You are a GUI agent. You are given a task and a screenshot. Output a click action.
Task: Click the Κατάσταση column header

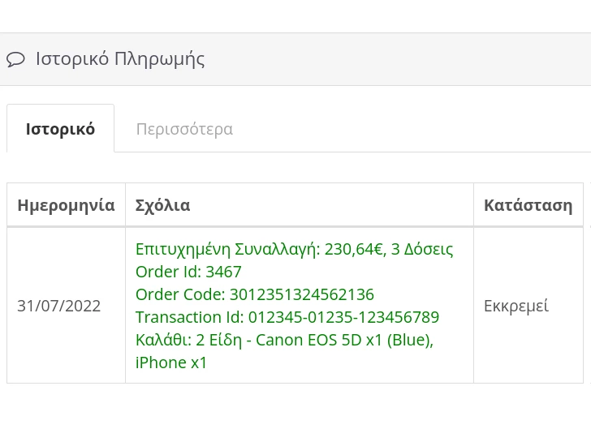[x=528, y=205]
